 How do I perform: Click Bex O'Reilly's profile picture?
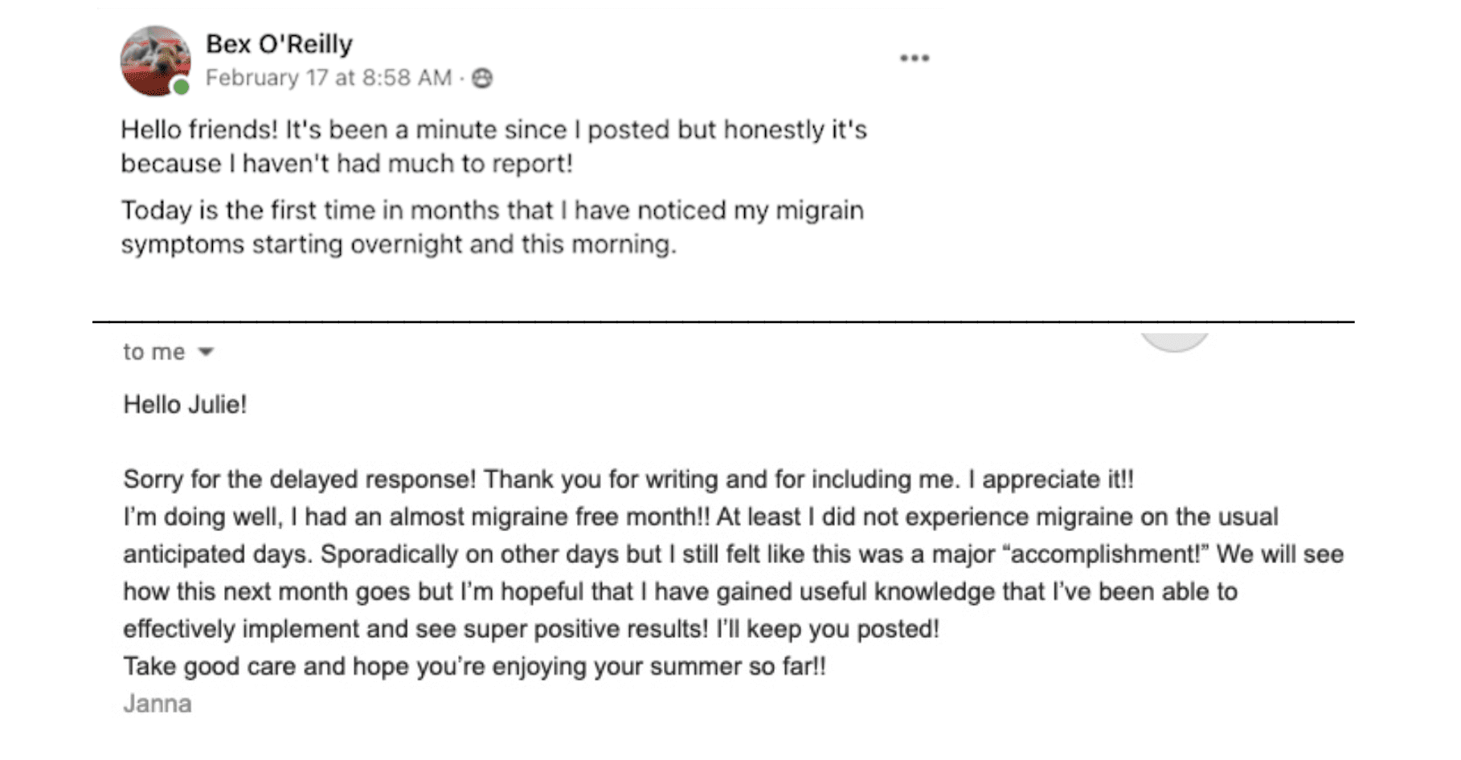tap(156, 61)
